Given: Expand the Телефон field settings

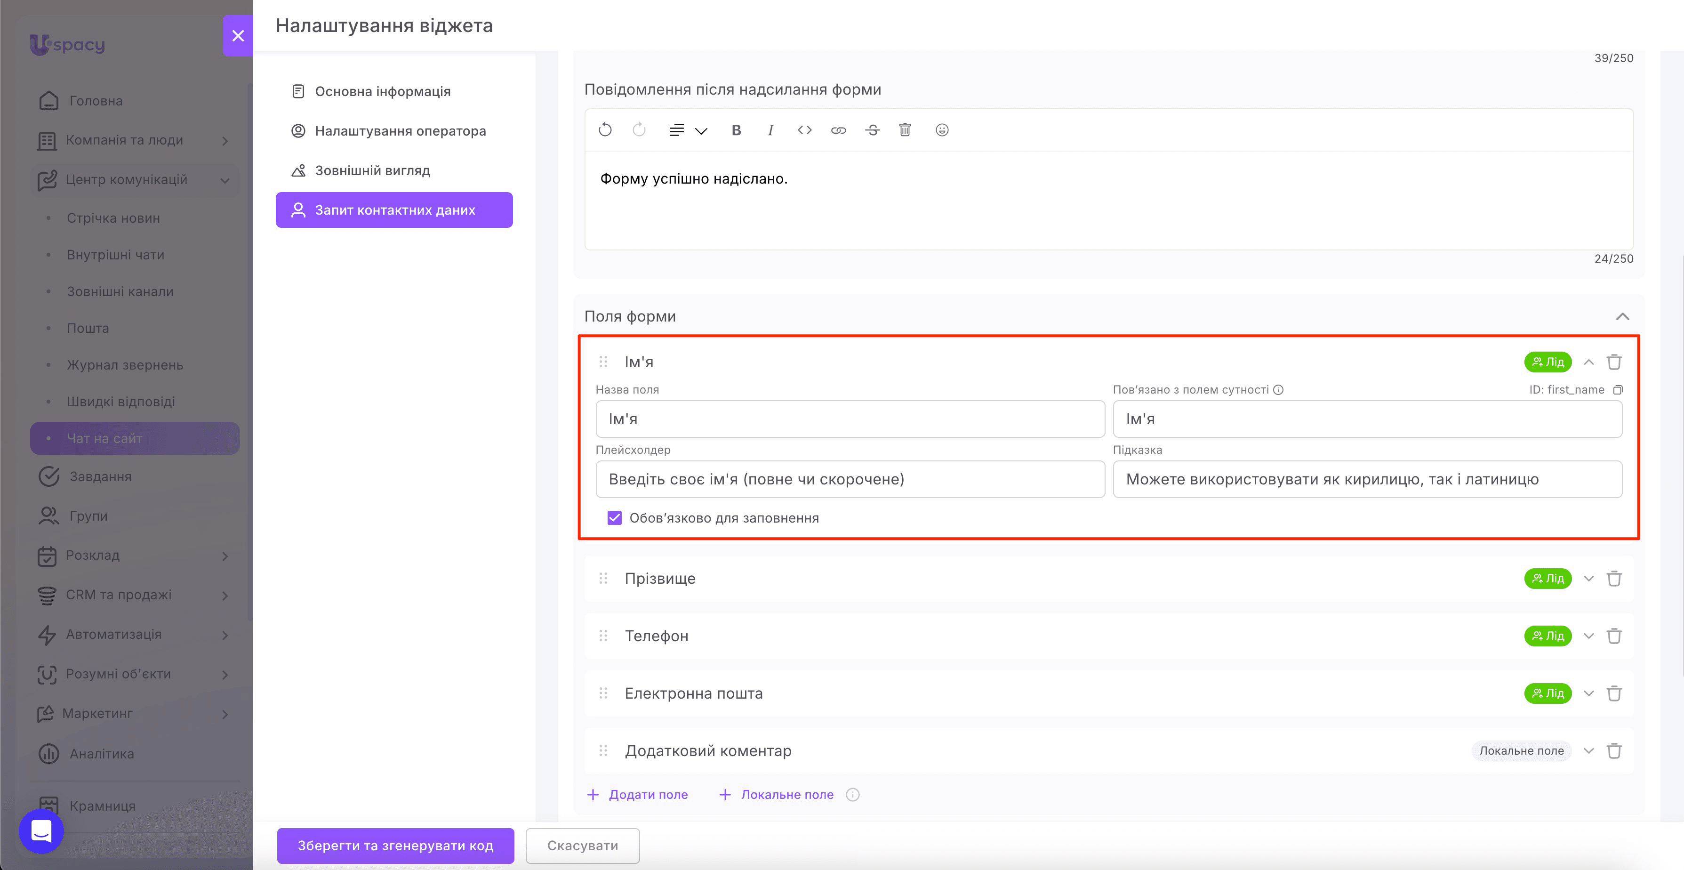Looking at the screenshot, I should tap(1588, 636).
